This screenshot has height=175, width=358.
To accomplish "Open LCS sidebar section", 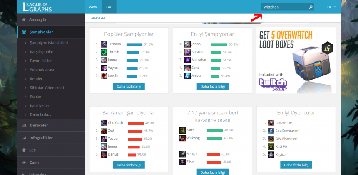I will pos(51,150).
